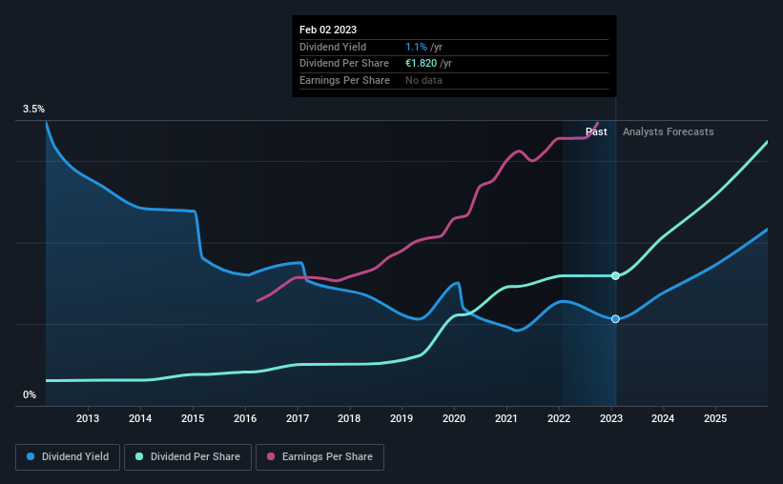Select the teal Dividend Per Share data point marker
This screenshot has width=783, height=484.
coord(615,276)
